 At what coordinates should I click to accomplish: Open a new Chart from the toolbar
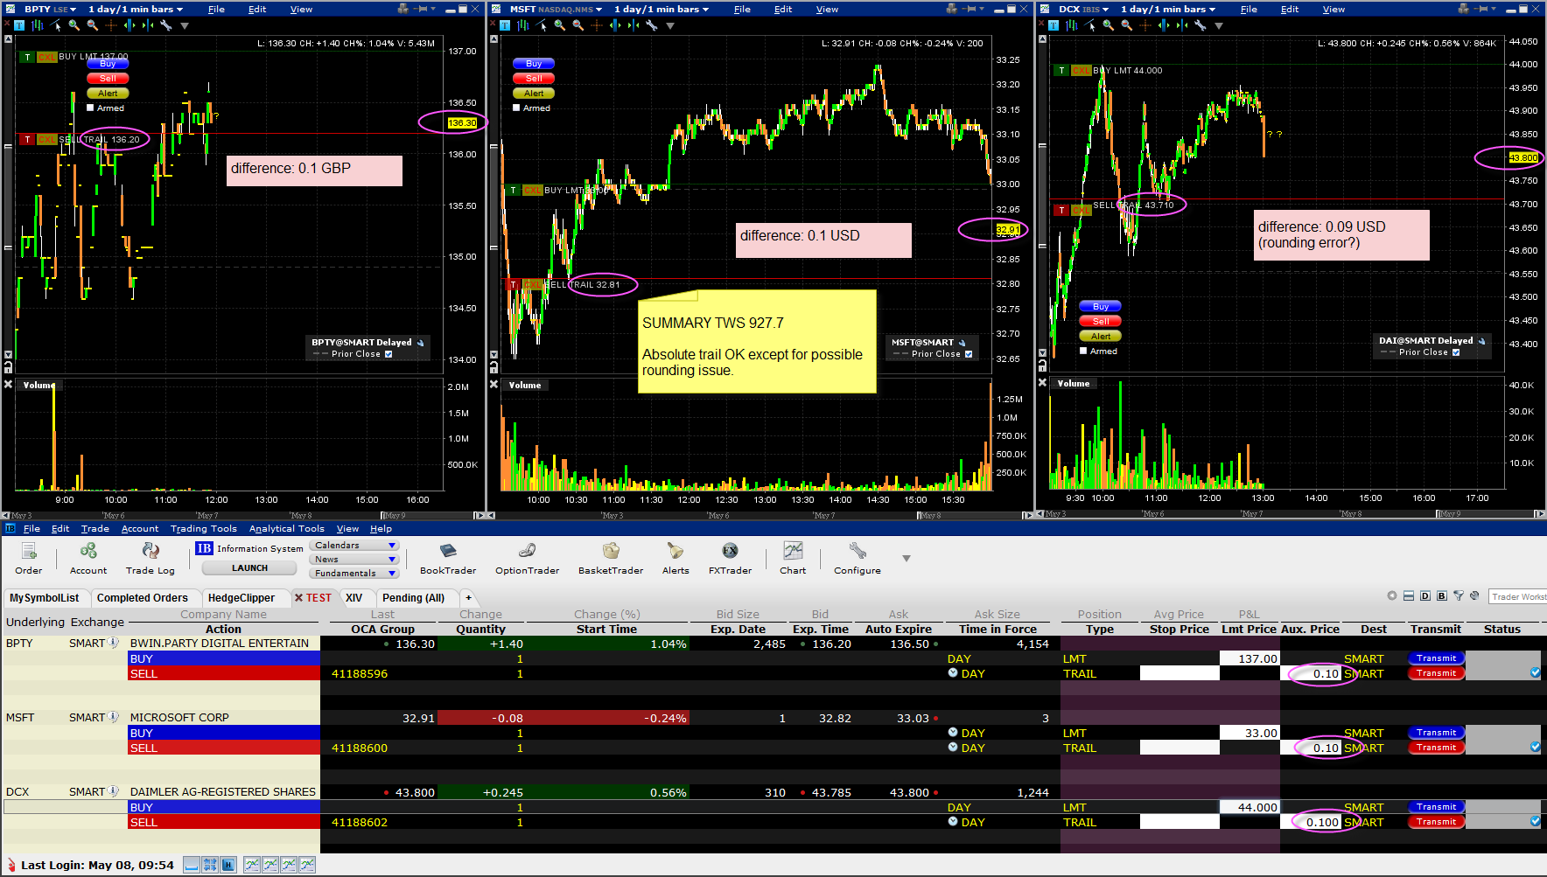793,558
